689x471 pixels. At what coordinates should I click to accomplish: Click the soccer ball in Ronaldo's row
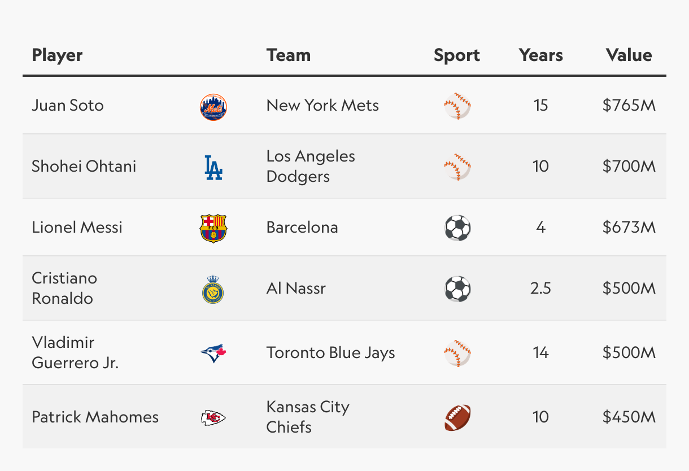pyautogui.click(x=457, y=289)
